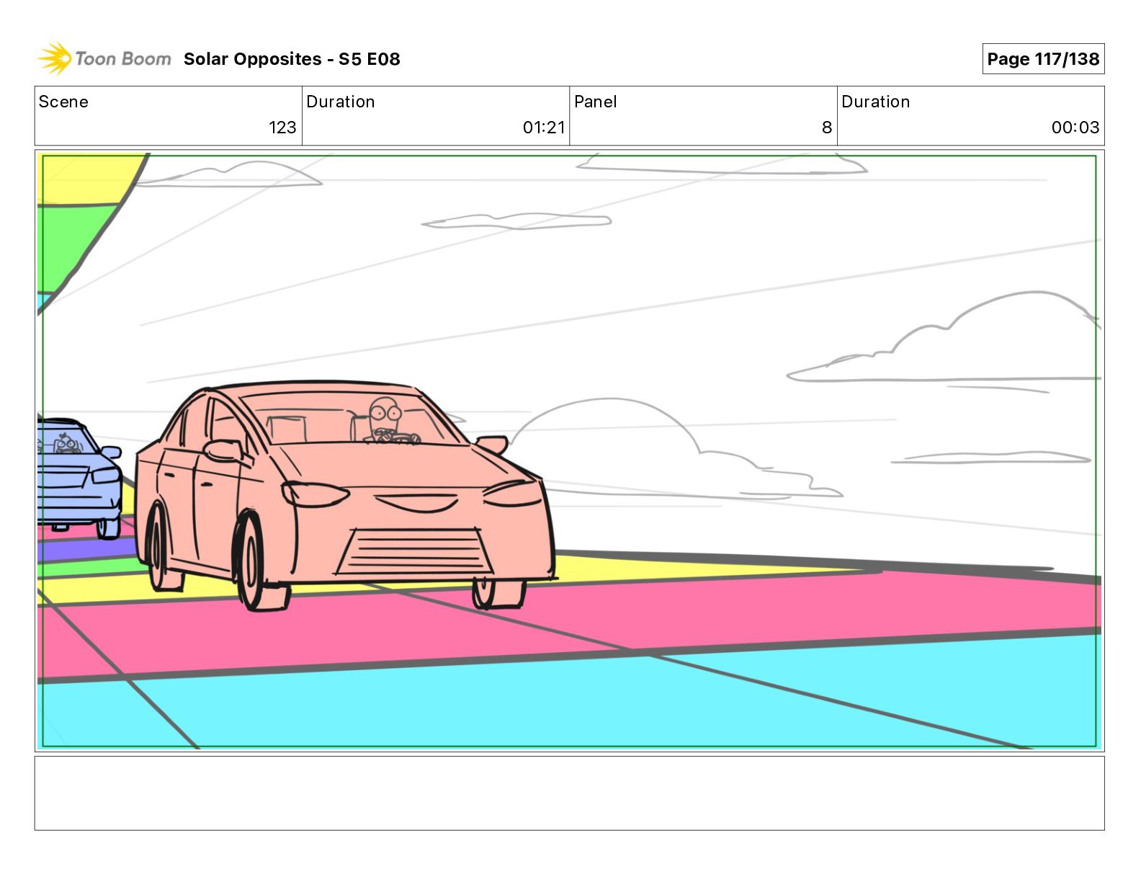Click the Toon Boom logo
This screenshot has width=1141, height=882.
(x=104, y=58)
